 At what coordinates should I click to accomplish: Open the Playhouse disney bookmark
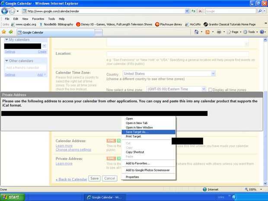coord(169,25)
